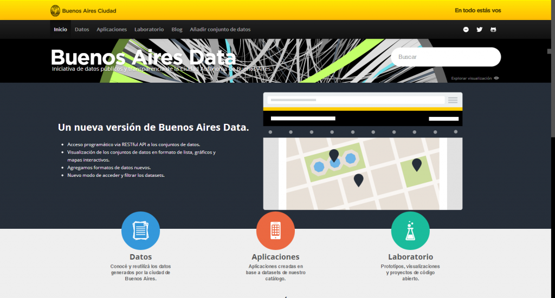Image resolution: width=555 pixels, height=298 pixels.
Task: Click the Prototipos, visualizaciones description text
Action: [410, 273]
